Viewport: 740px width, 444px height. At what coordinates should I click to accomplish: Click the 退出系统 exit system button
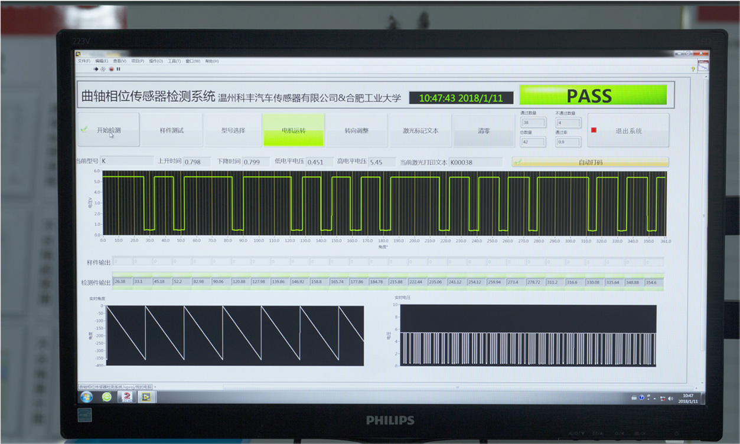(x=628, y=131)
